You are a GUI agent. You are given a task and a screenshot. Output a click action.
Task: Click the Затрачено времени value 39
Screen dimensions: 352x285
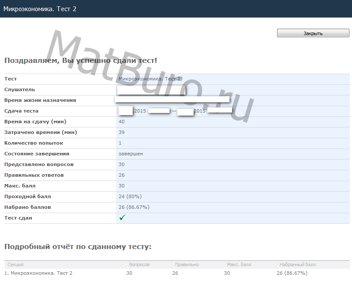122,132
